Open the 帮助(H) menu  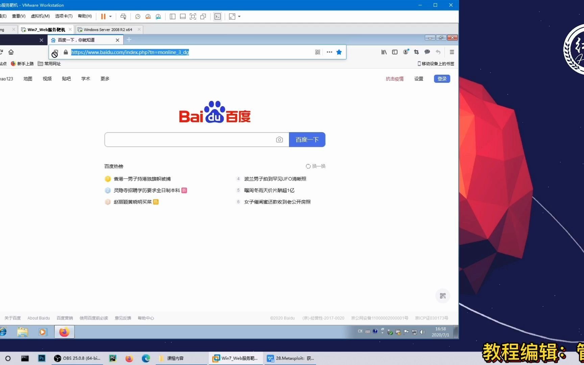pos(85,16)
